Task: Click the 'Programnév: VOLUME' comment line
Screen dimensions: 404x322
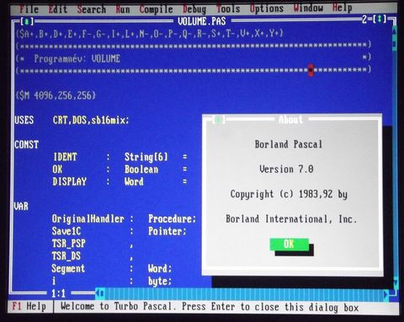Action: point(77,59)
